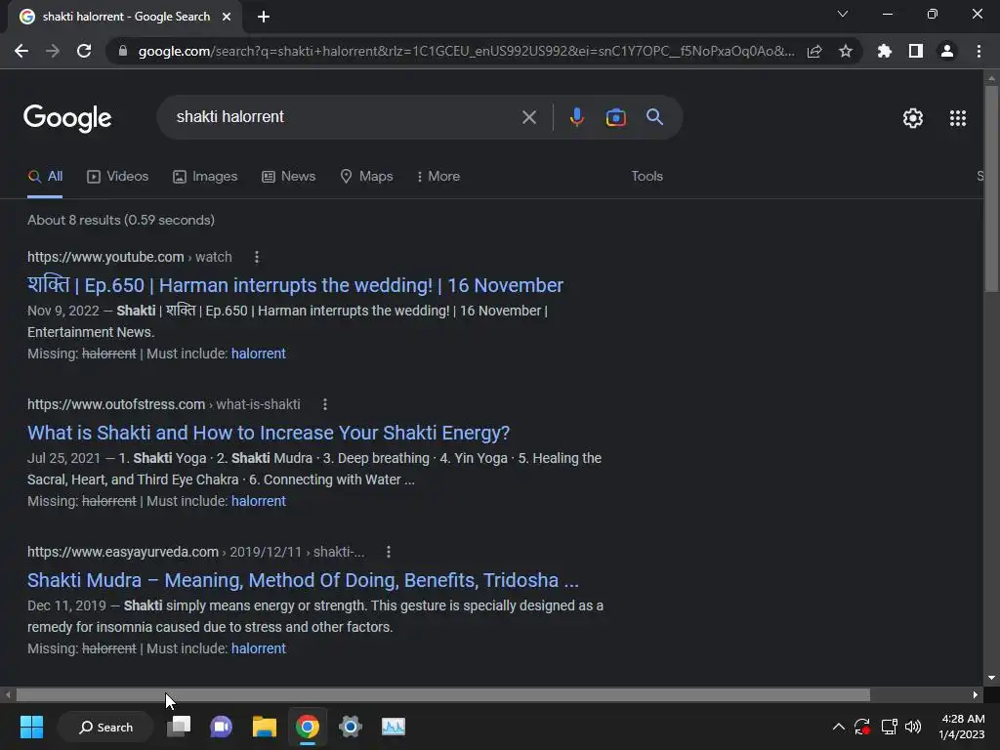1000x750 pixels.
Task: Open options for the outofstress.com result
Action: (x=324, y=404)
